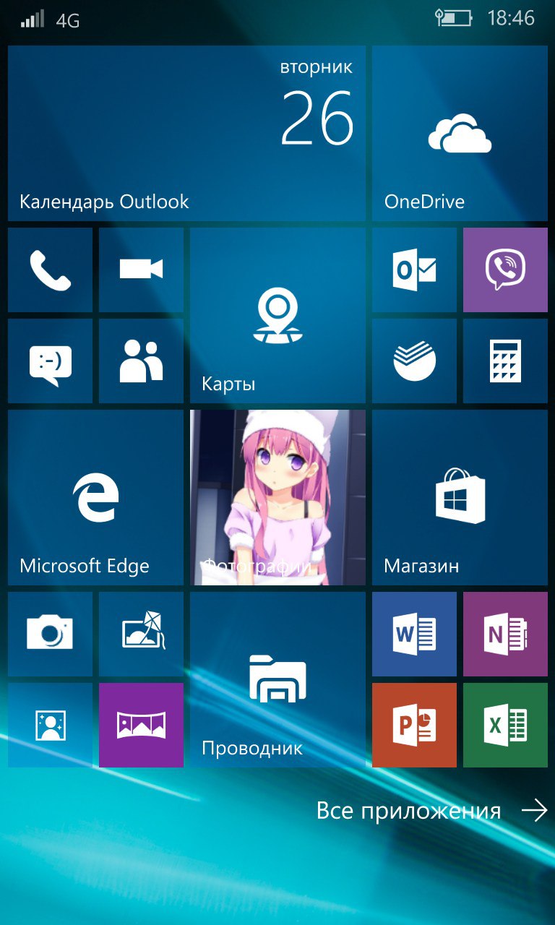Screen dimensions: 555x925
Task: Open the Messaging smiley tile
Action: tap(50, 361)
